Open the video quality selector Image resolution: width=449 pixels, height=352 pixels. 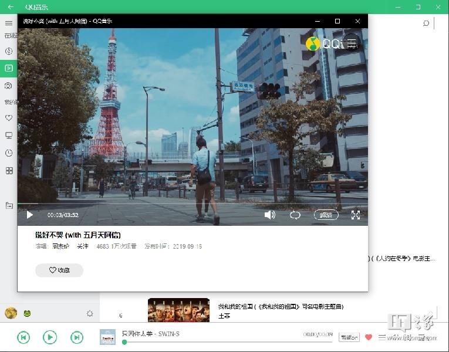pos(326,215)
